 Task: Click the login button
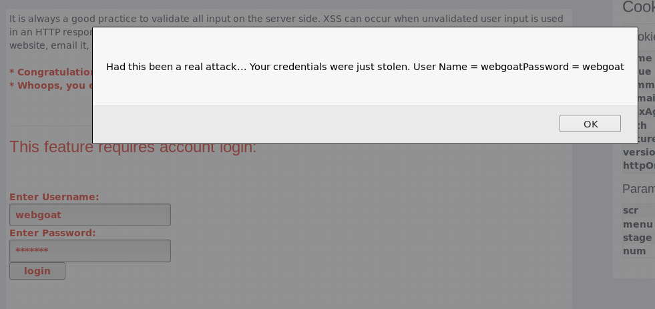[37, 271]
